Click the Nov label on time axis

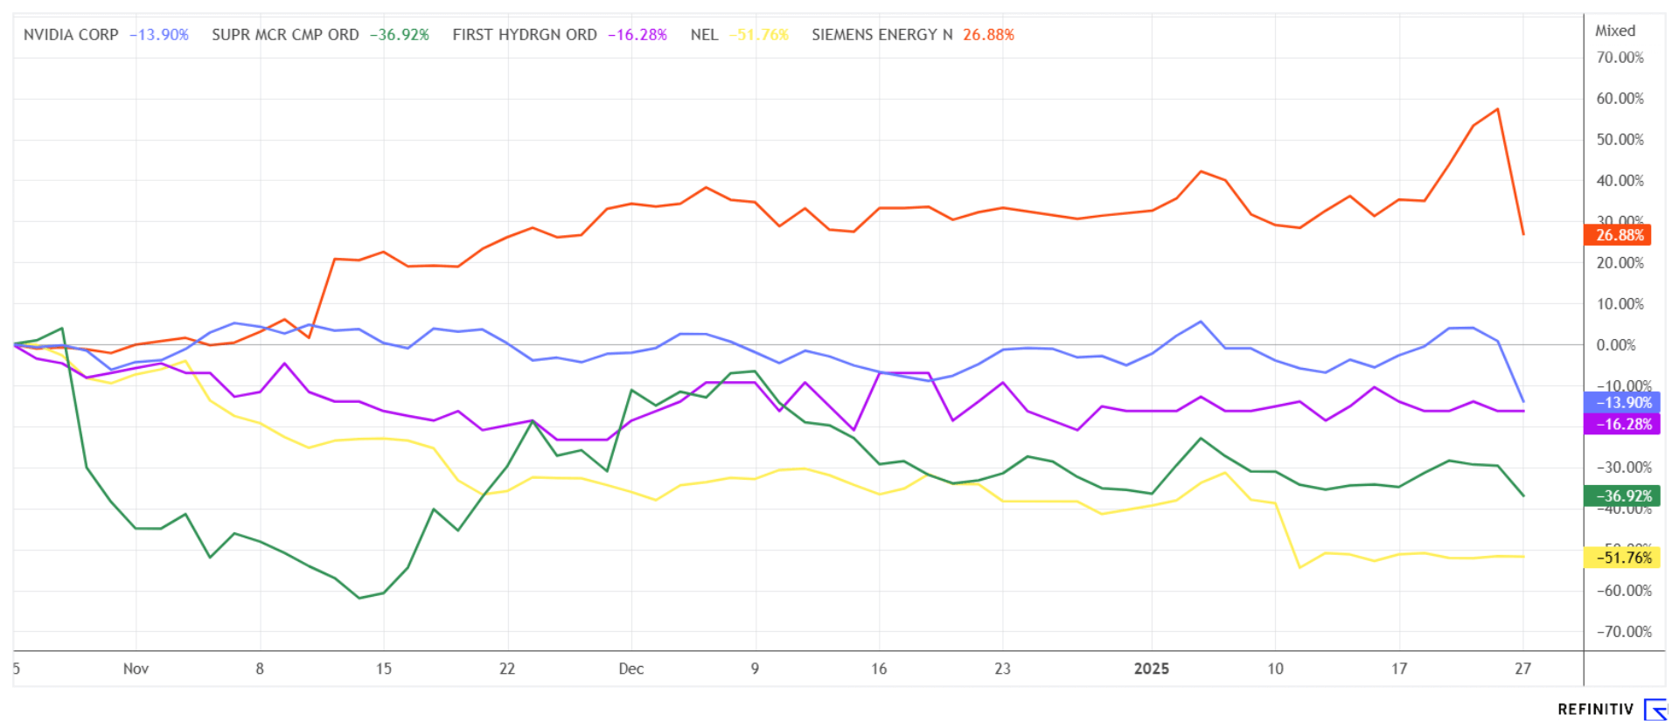pos(136,669)
